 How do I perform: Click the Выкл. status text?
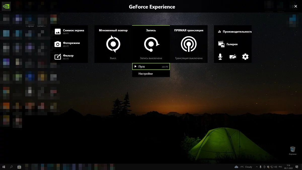coord(113,58)
